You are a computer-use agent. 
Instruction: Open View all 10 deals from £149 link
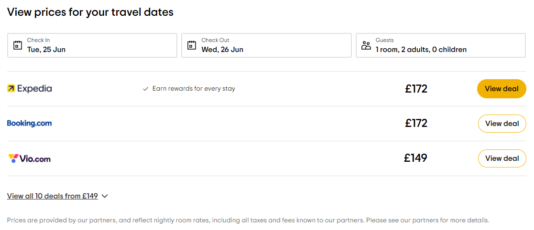[x=53, y=196]
